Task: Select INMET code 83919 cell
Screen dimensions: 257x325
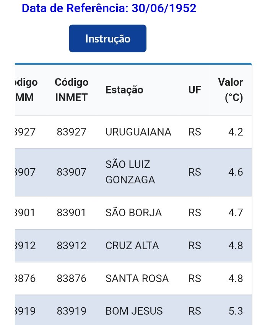Action: [72, 311]
